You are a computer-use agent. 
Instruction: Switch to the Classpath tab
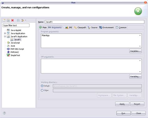pos(80,27)
